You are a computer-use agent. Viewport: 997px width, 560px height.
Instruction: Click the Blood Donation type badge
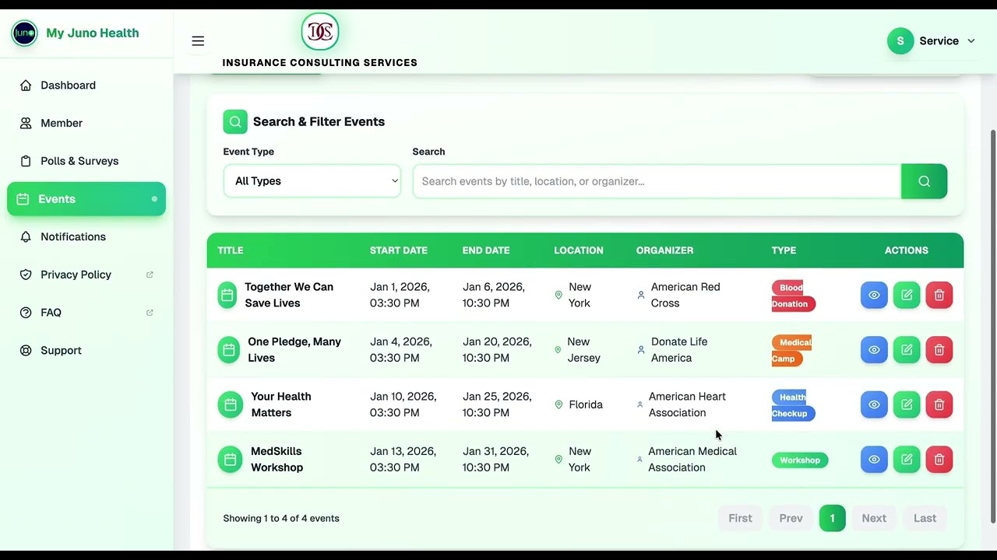(793, 296)
